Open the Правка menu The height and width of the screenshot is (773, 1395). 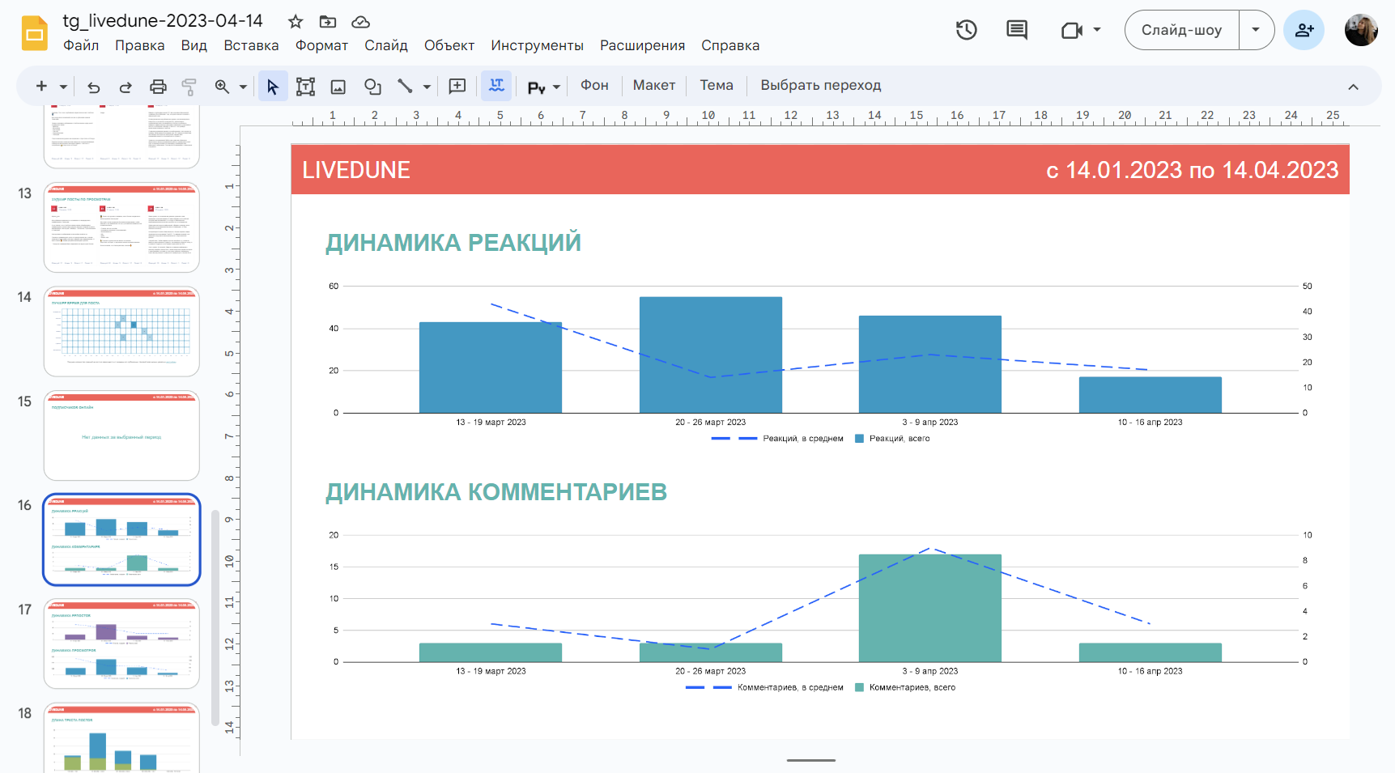(x=140, y=45)
